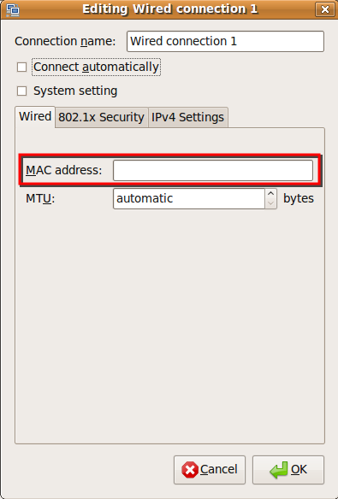Click the "bytes" unit label
Viewport: 338px width, 499px height.
click(x=299, y=198)
